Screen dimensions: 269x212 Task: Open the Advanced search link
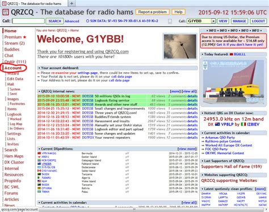click(72, 21)
